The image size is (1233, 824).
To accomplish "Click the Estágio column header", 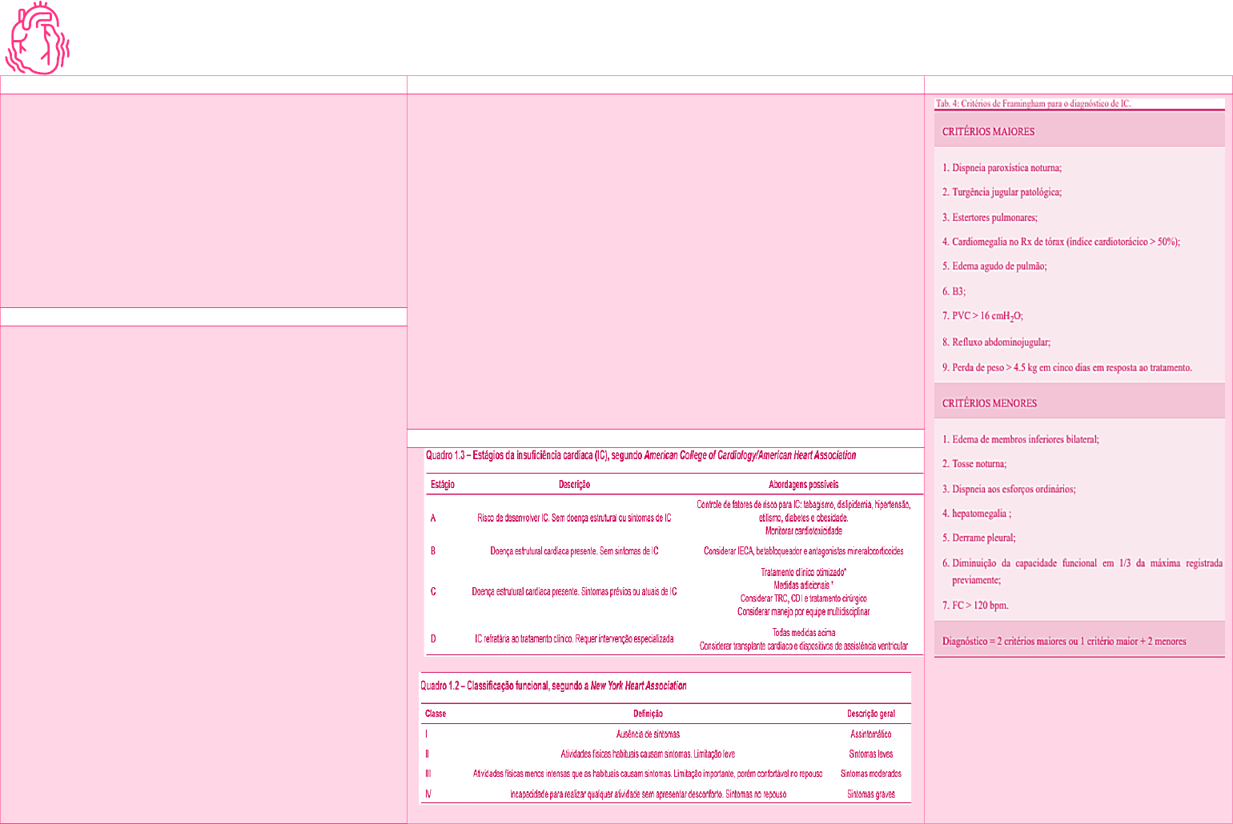I will tap(443, 485).
